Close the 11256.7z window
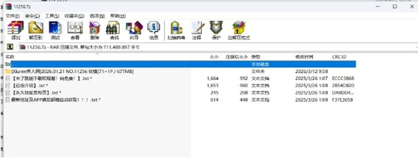Viewport: 418px width, 158px height. pos(412,7)
